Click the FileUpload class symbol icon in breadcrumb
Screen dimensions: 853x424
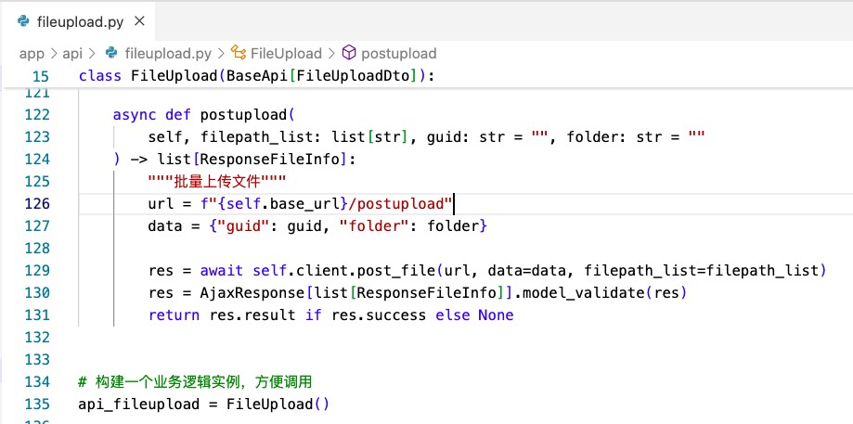click(x=238, y=53)
